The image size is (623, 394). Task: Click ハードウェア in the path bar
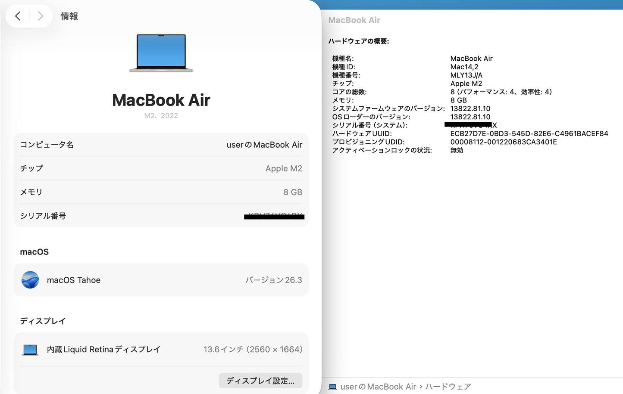point(448,387)
